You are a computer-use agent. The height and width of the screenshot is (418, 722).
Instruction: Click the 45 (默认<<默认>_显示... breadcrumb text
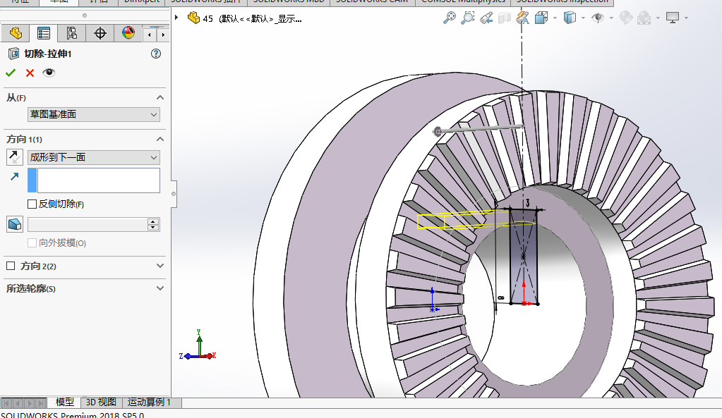click(253, 18)
